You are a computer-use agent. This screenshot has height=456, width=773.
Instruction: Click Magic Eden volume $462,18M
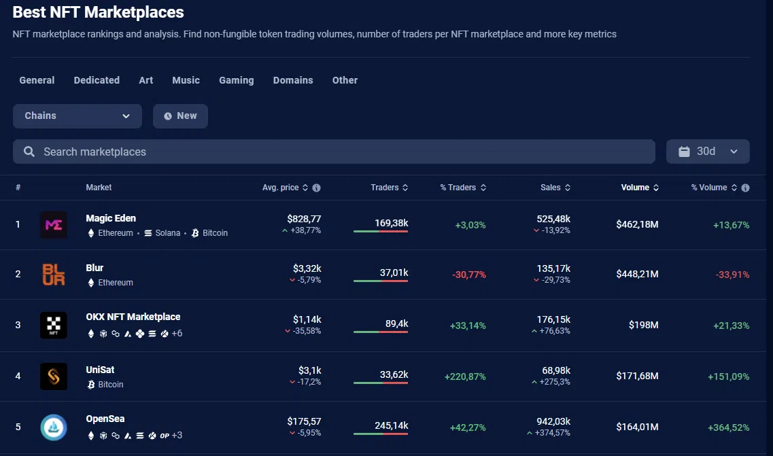click(x=637, y=225)
